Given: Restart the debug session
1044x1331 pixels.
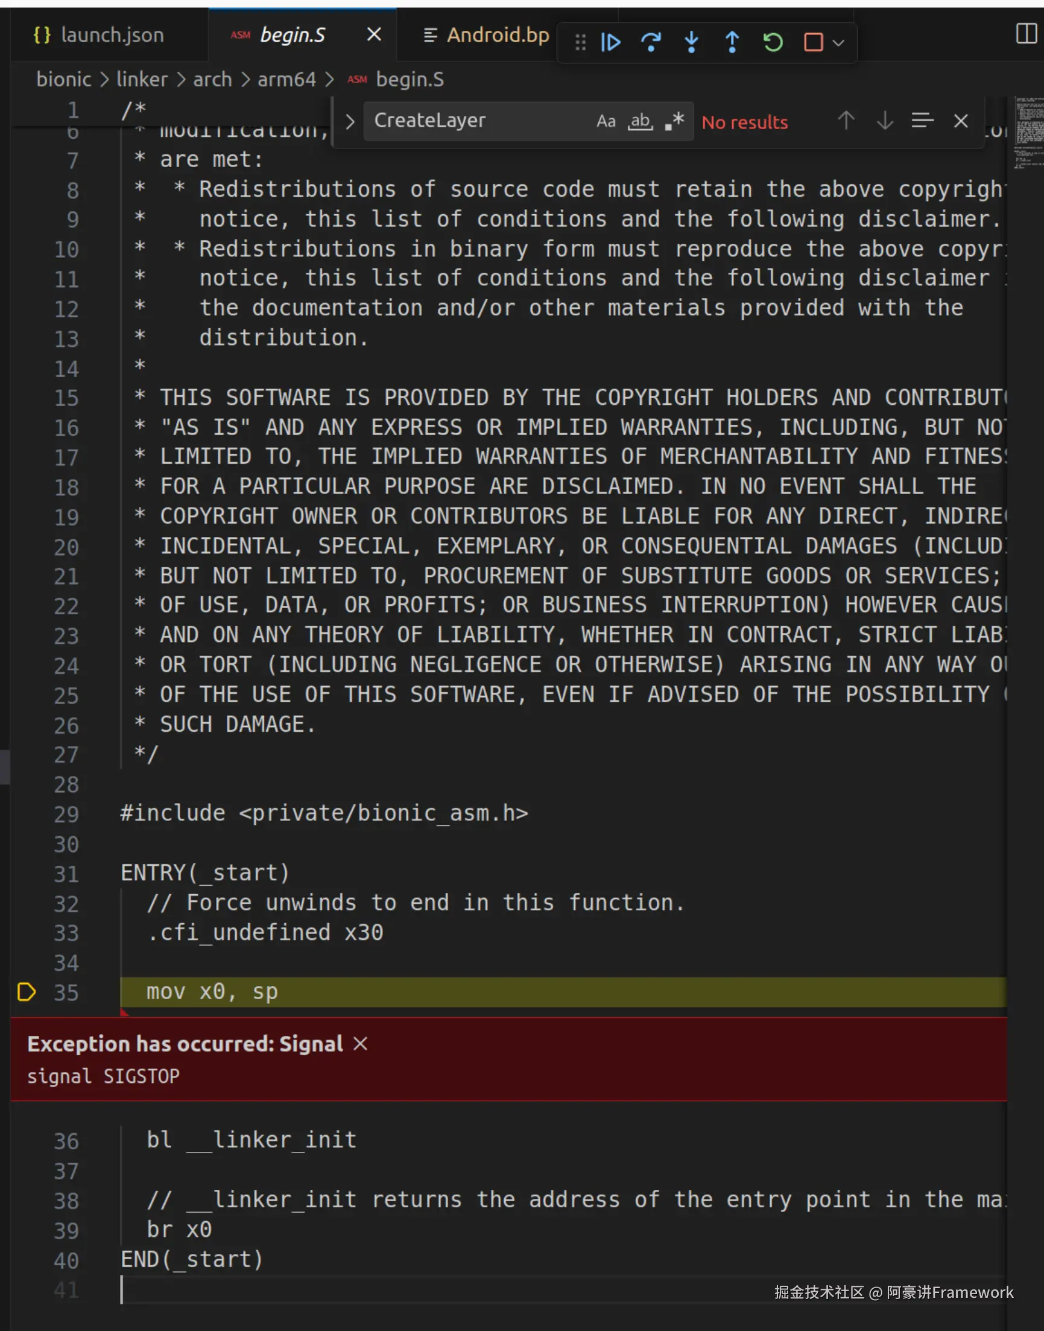Looking at the screenshot, I should [773, 42].
